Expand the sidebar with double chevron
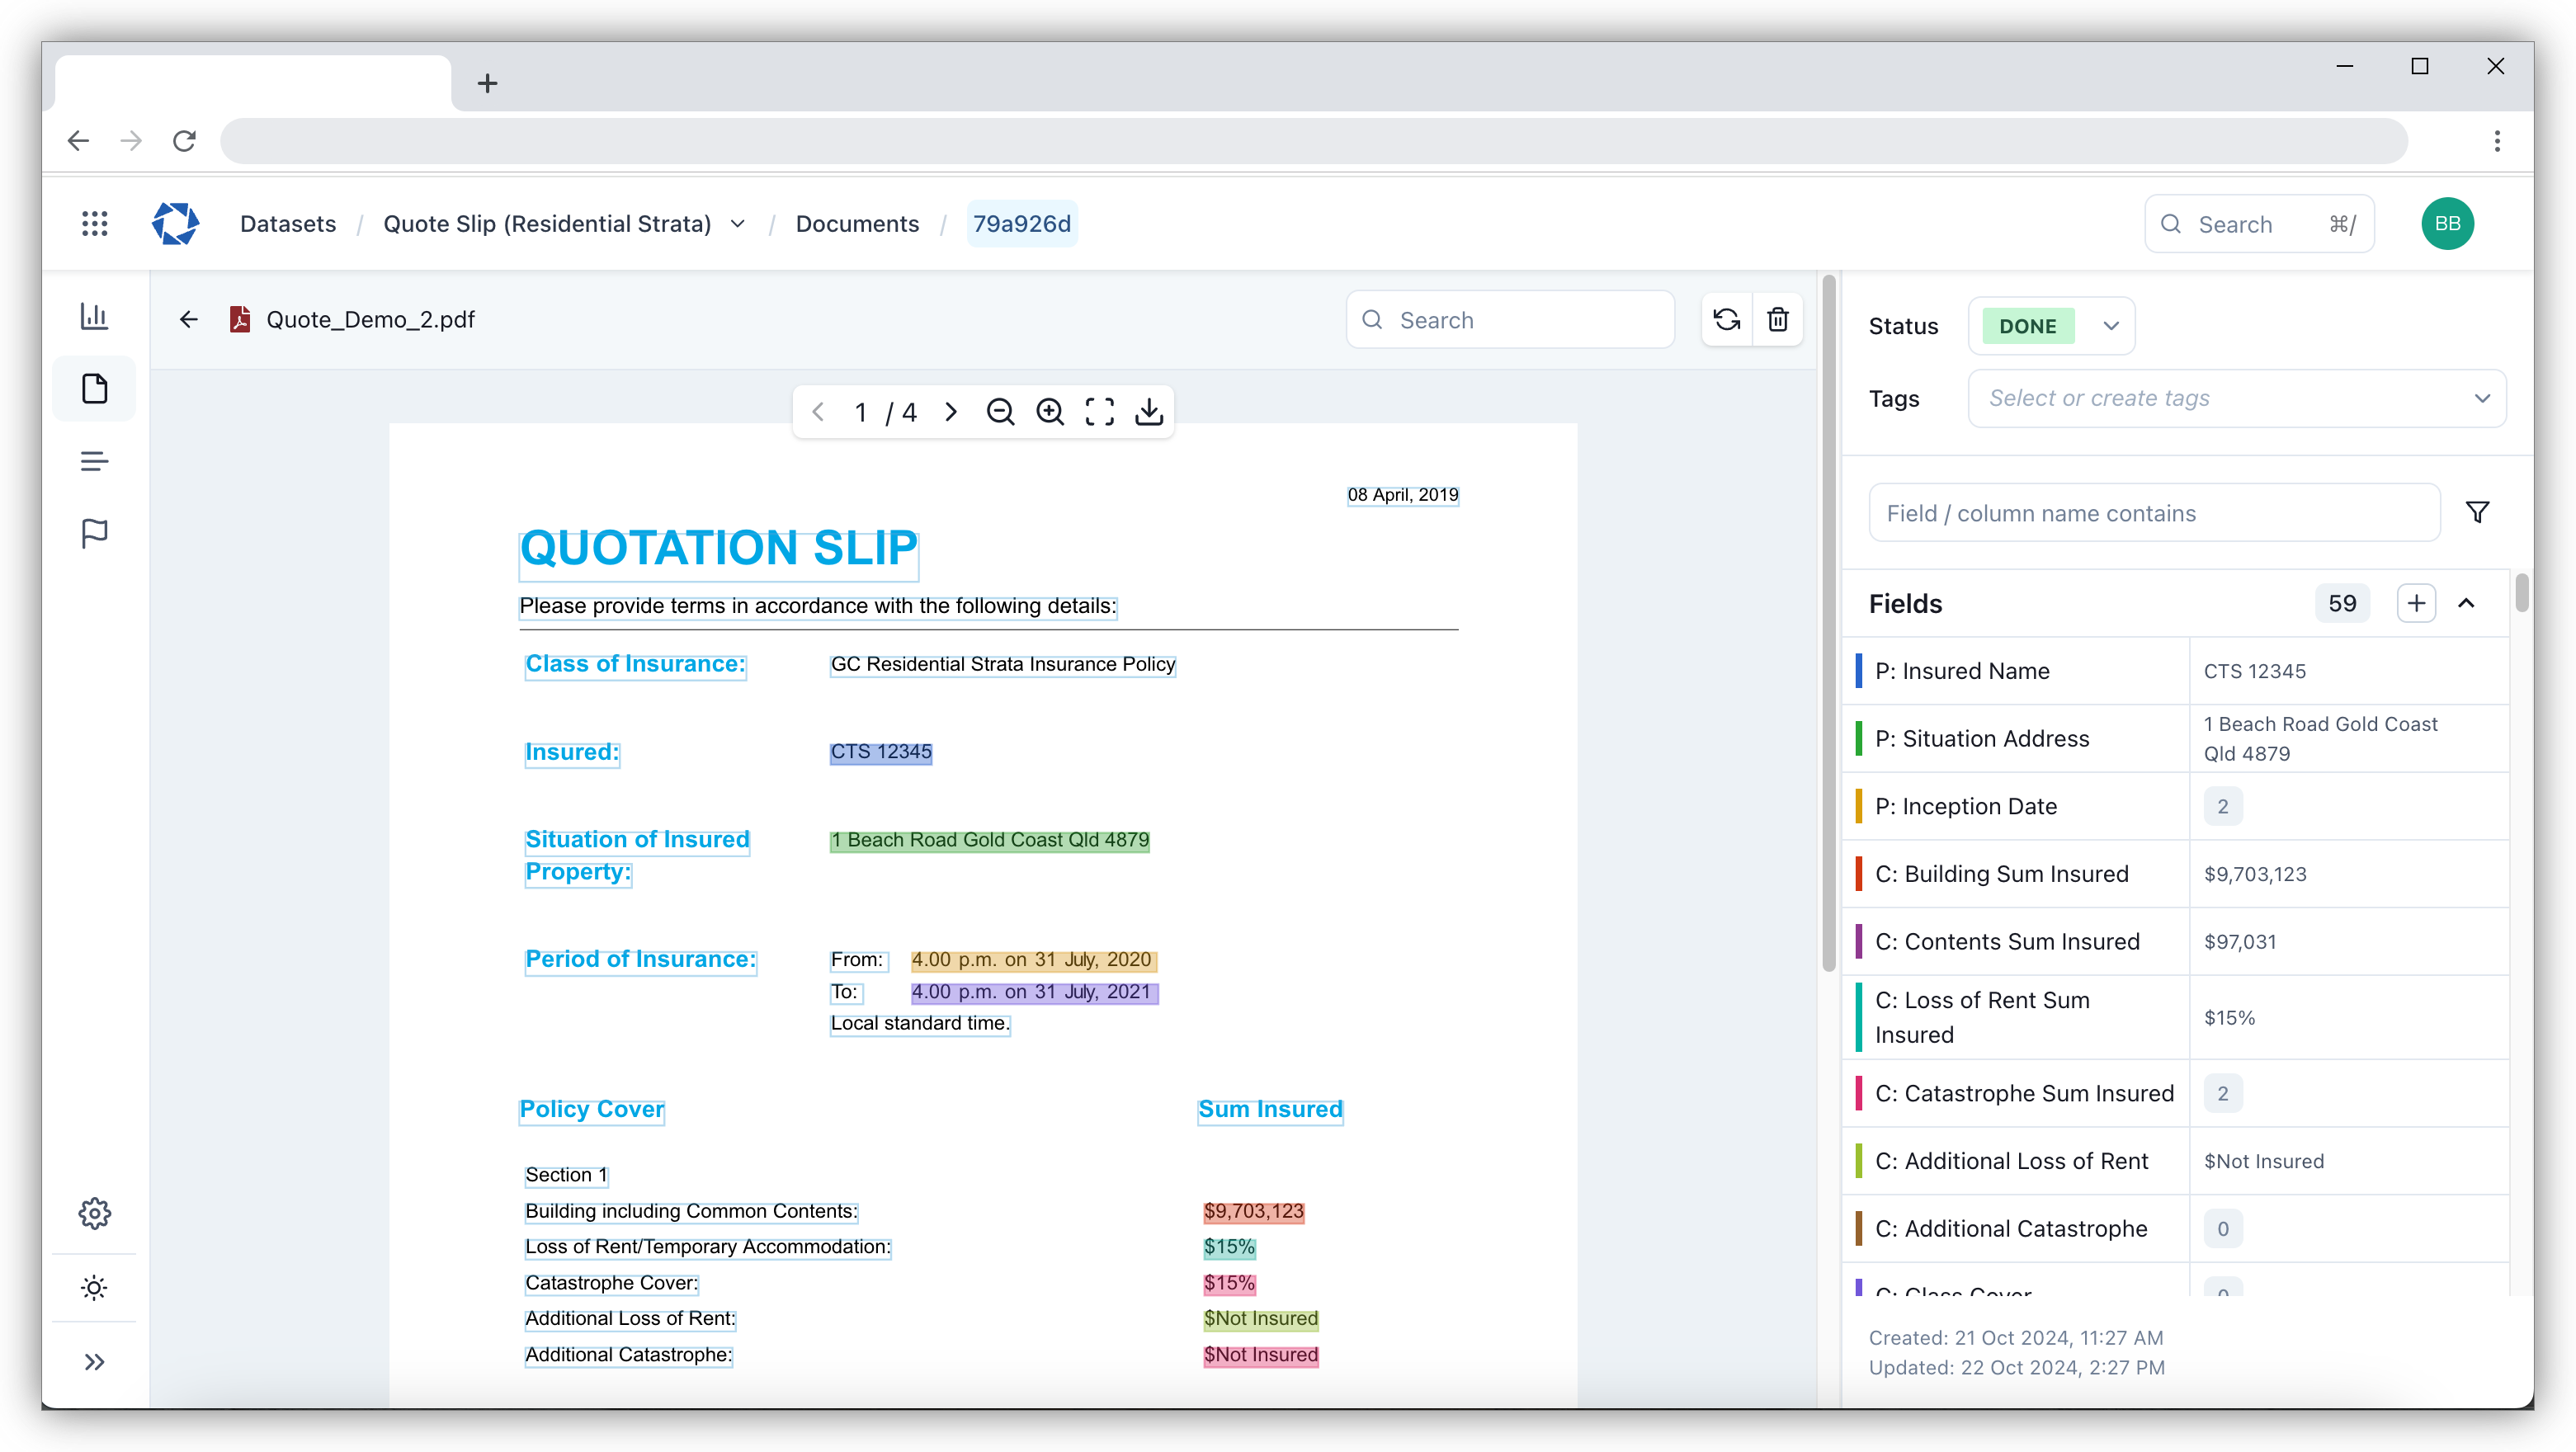The width and height of the screenshot is (2576, 1452). click(94, 1362)
